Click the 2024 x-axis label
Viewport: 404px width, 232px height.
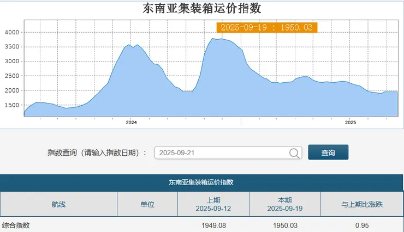click(x=131, y=123)
